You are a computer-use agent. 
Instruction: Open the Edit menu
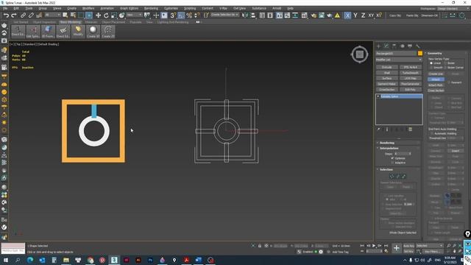tap(16, 8)
